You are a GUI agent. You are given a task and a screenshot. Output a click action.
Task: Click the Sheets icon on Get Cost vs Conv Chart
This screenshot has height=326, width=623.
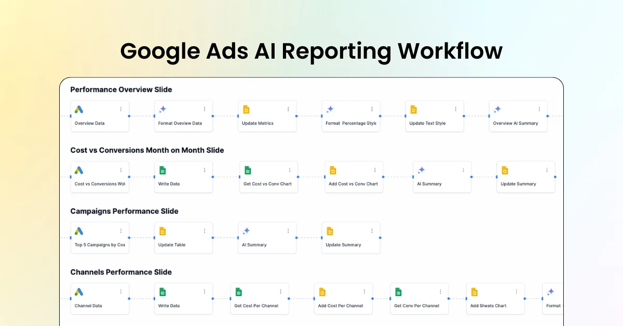pyautogui.click(x=248, y=170)
